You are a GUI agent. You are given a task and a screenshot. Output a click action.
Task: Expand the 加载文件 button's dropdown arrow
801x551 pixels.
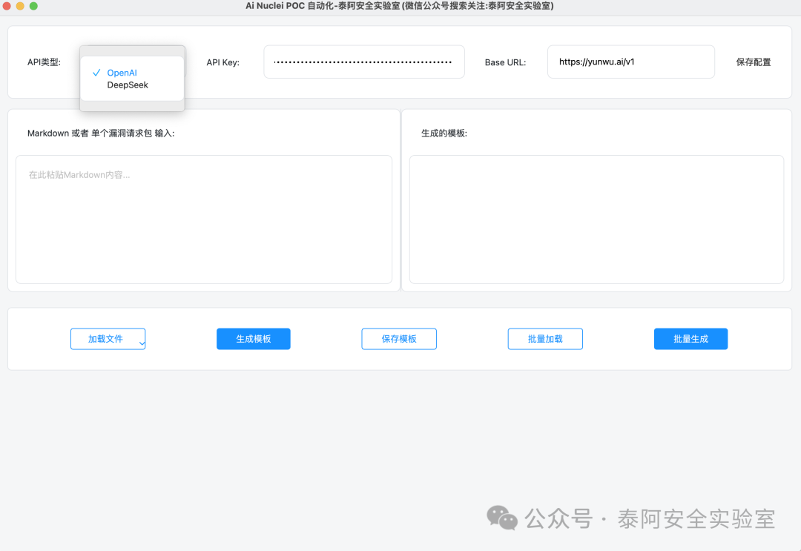click(142, 343)
